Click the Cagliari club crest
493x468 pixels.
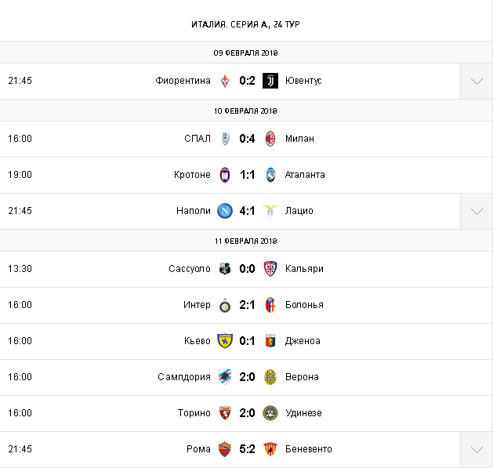pyautogui.click(x=270, y=269)
